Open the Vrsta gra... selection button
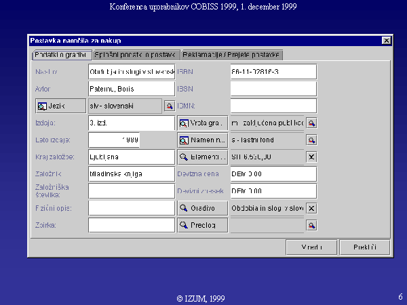Image resolution: width=407 pixels, height=305 pixels. click(202, 123)
